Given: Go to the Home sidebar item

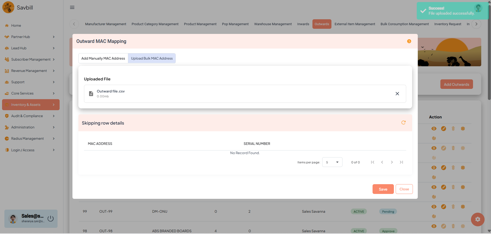Looking at the screenshot, I should tap(16, 25).
